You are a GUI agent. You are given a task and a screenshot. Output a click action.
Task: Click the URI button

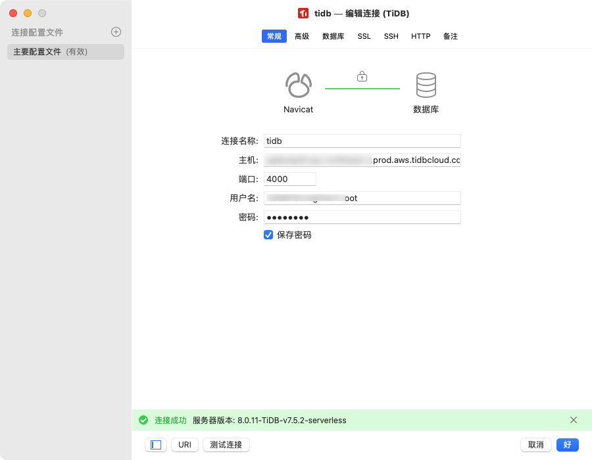point(185,445)
